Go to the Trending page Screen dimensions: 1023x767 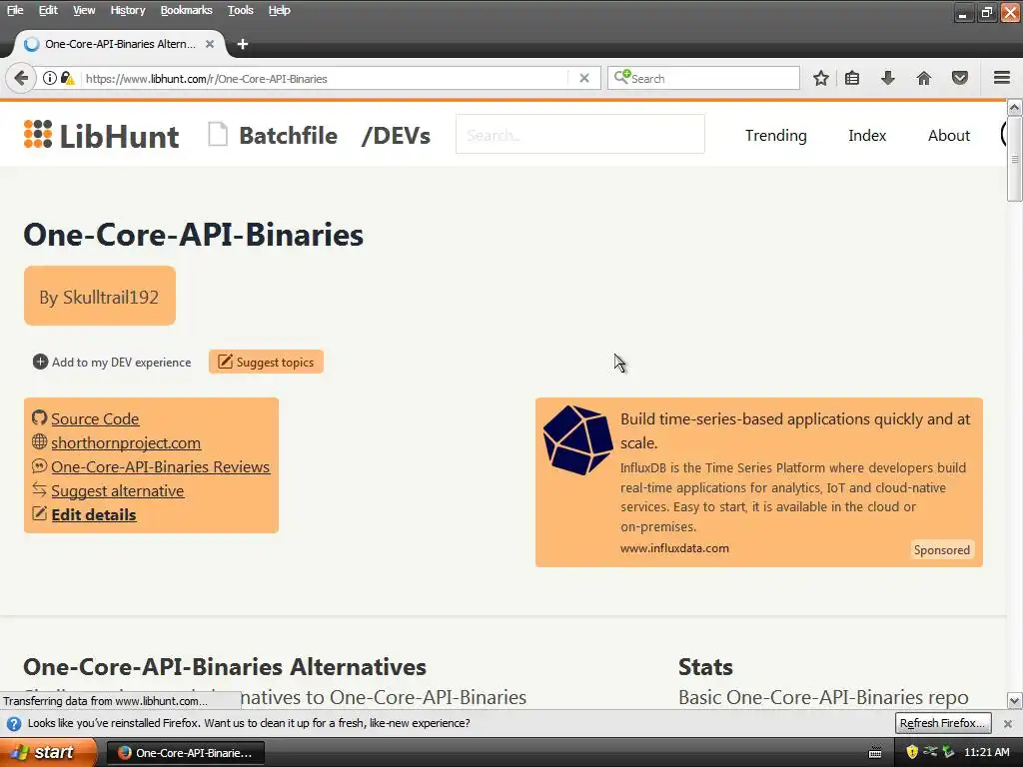[x=775, y=135]
